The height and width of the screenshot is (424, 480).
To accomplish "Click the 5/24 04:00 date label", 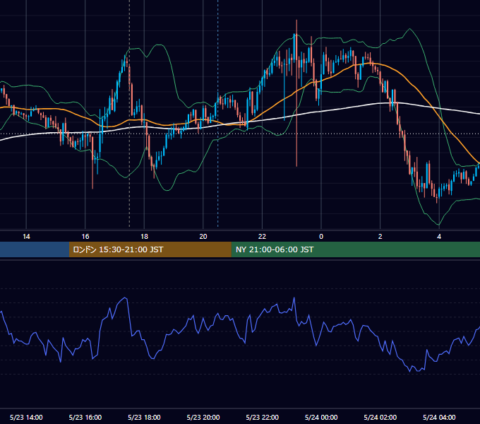I will coord(439,417).
